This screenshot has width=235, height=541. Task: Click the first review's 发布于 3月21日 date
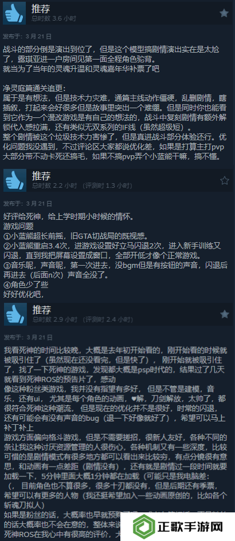click(28, 36)
